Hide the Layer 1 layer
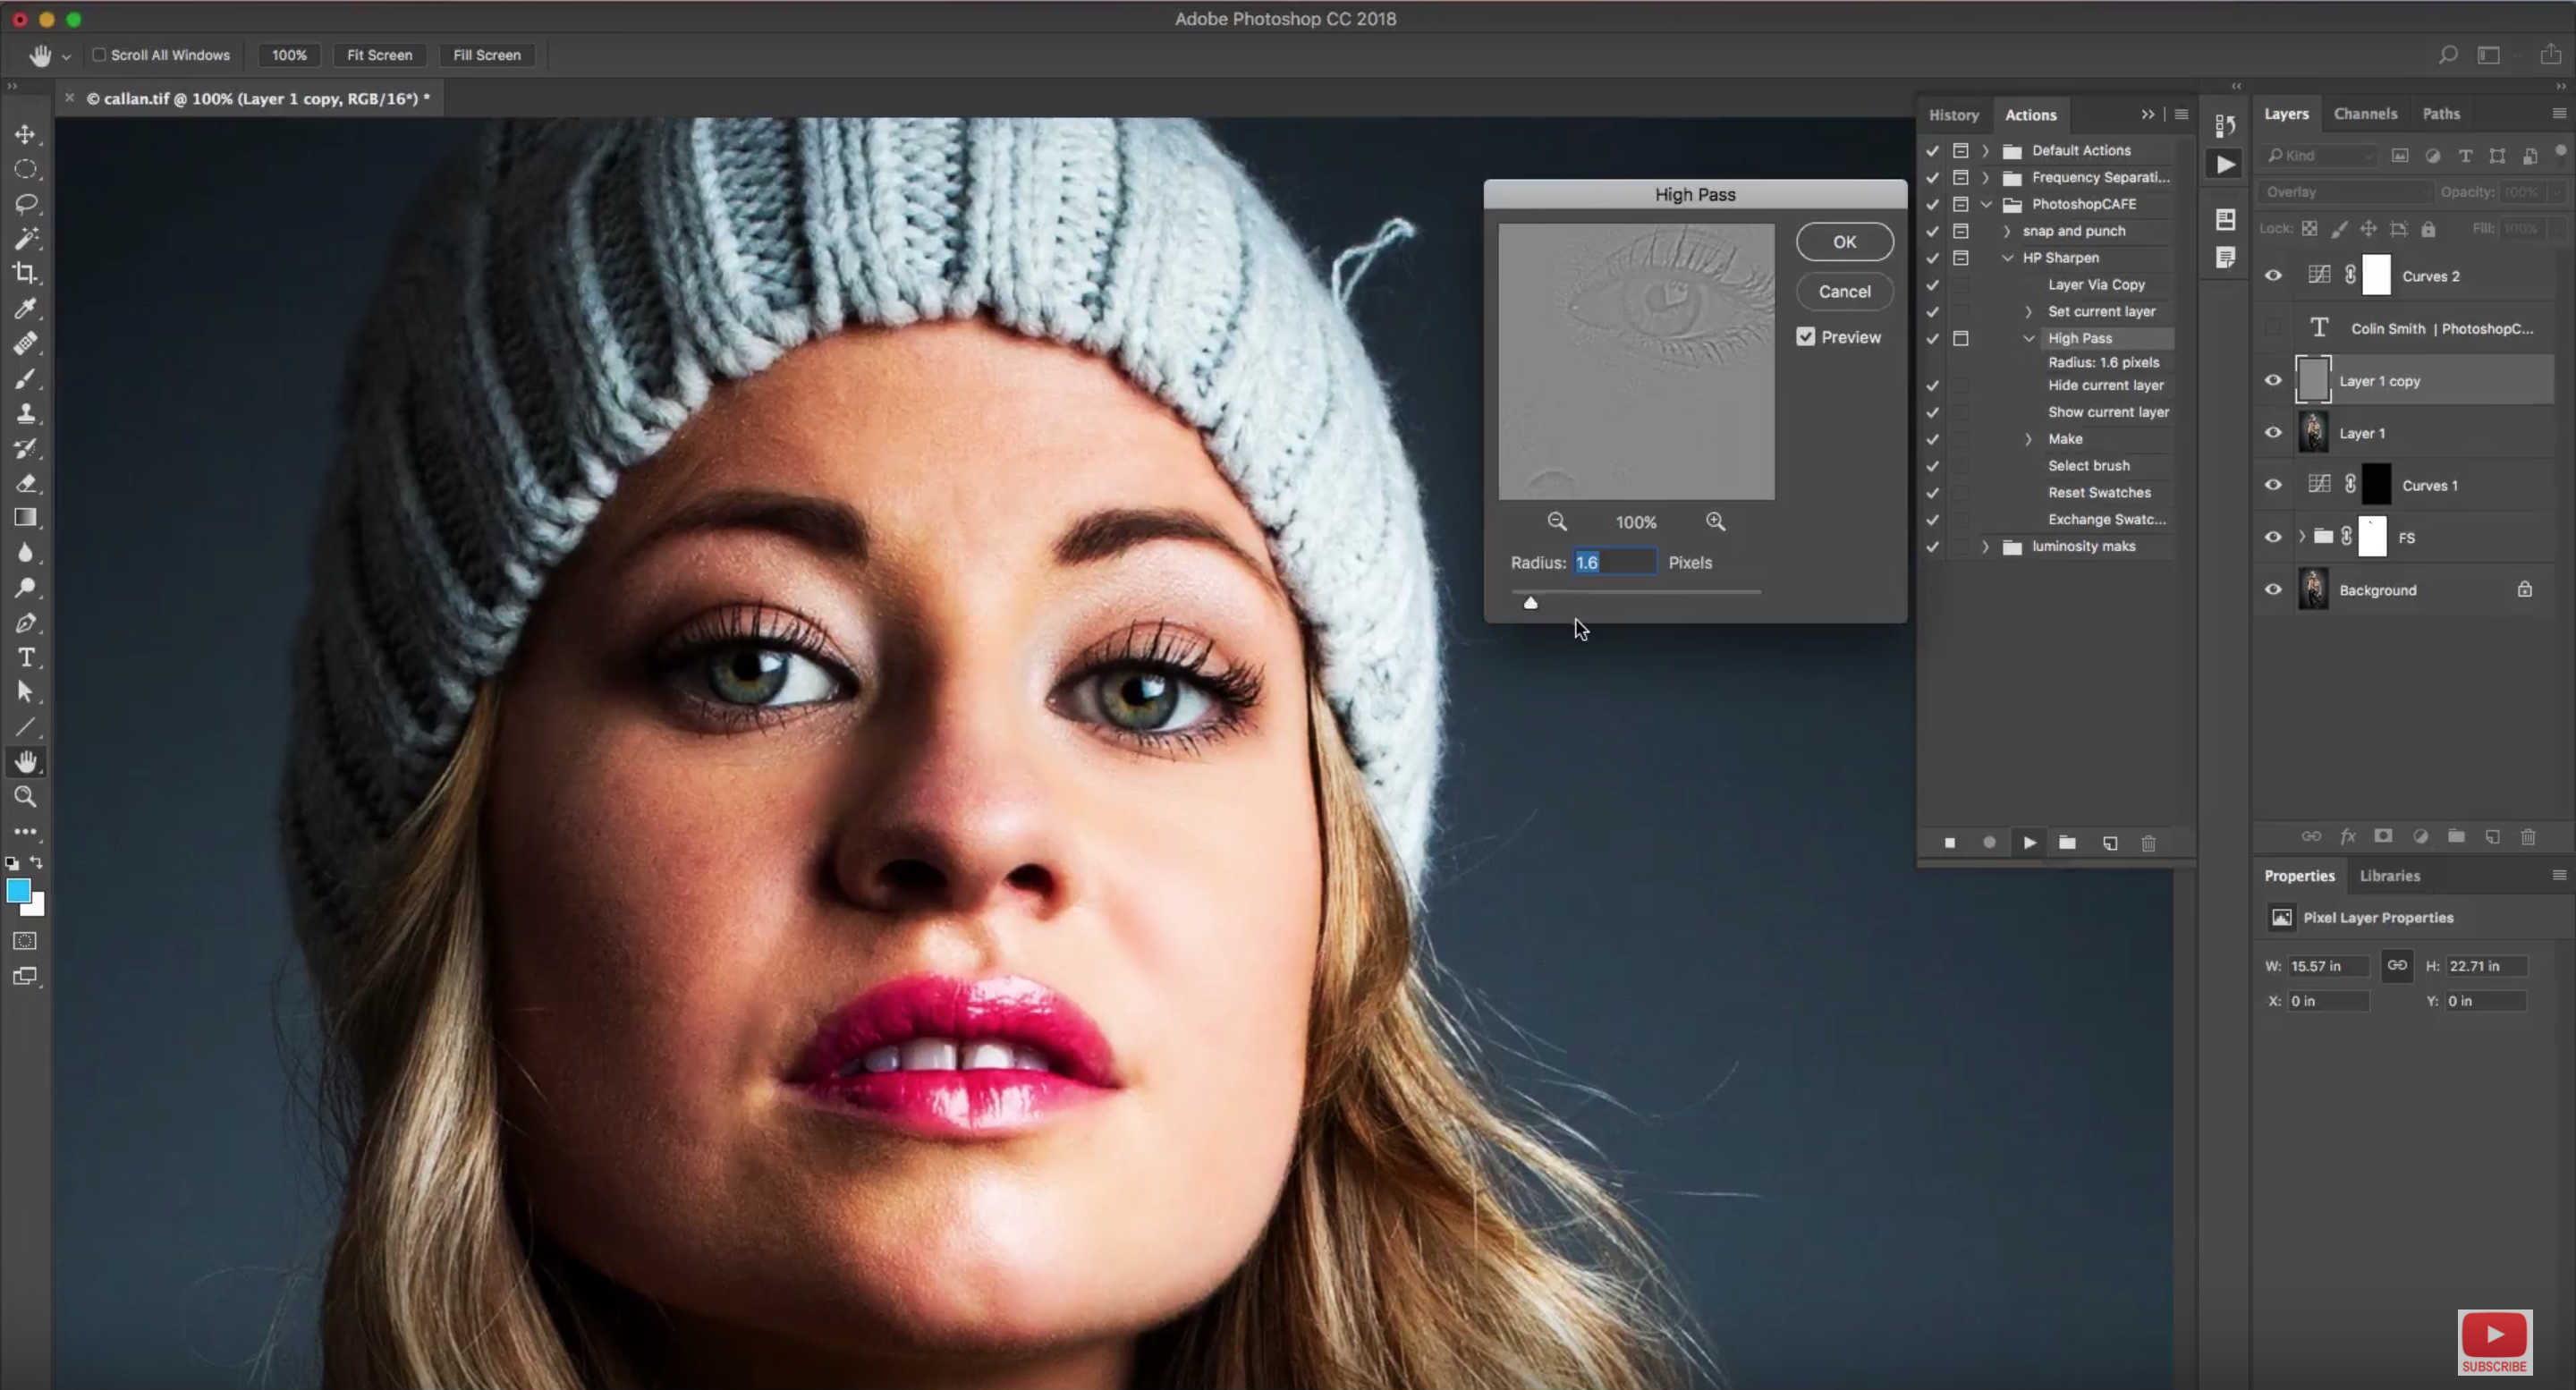Viewport: 2576px width, 1390px height. click(2273, 432)
